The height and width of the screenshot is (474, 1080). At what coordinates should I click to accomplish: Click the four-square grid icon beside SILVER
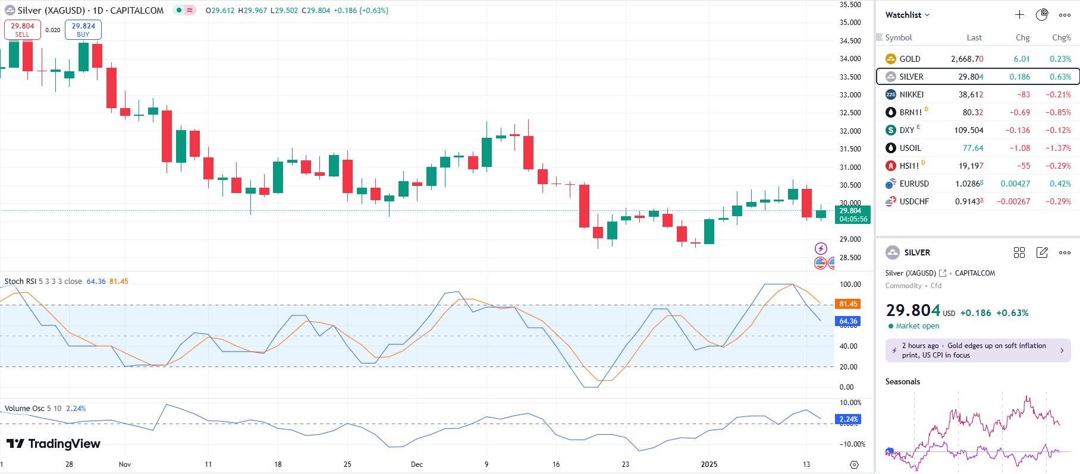1019,252
